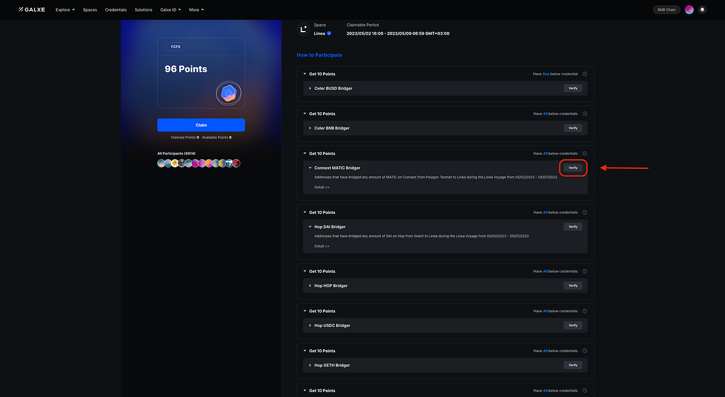Open the notifications bell

coord(702,10)
